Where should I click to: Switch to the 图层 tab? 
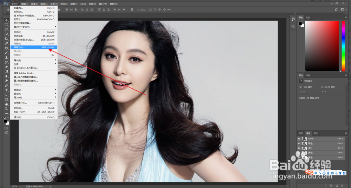coord(301,133)
